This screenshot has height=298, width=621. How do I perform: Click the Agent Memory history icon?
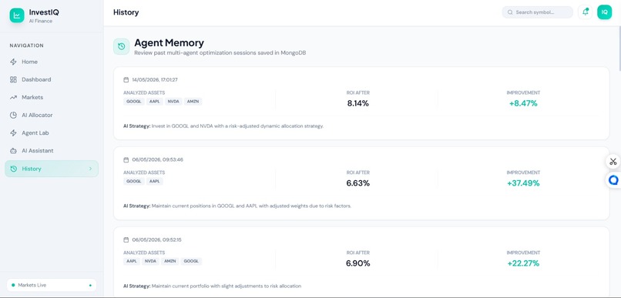121,46
